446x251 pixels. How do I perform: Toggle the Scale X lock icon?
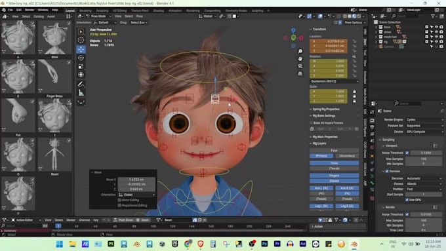(354, 92)
